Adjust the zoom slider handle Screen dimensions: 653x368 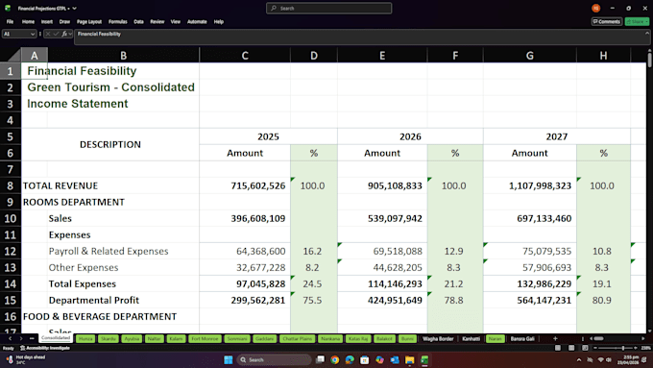pyautogui.click(x=623, y=348)
